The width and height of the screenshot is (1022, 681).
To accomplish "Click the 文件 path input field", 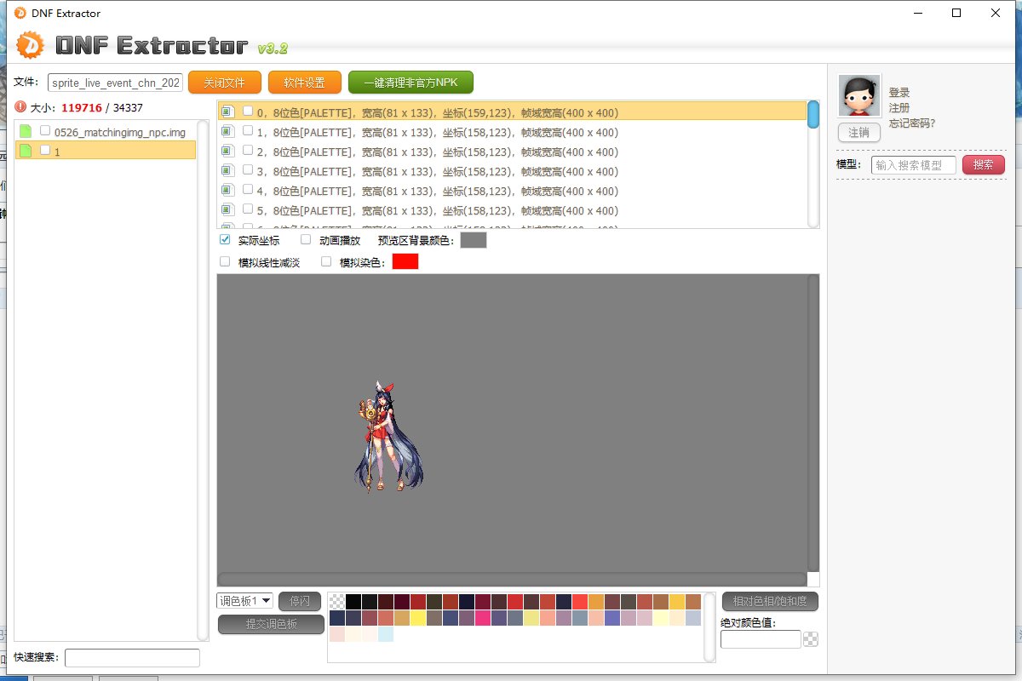I will coord(115,83).
